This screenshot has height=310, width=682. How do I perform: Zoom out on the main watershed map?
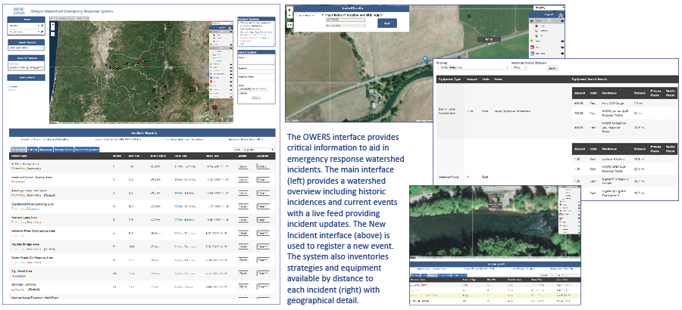[52, 28]
